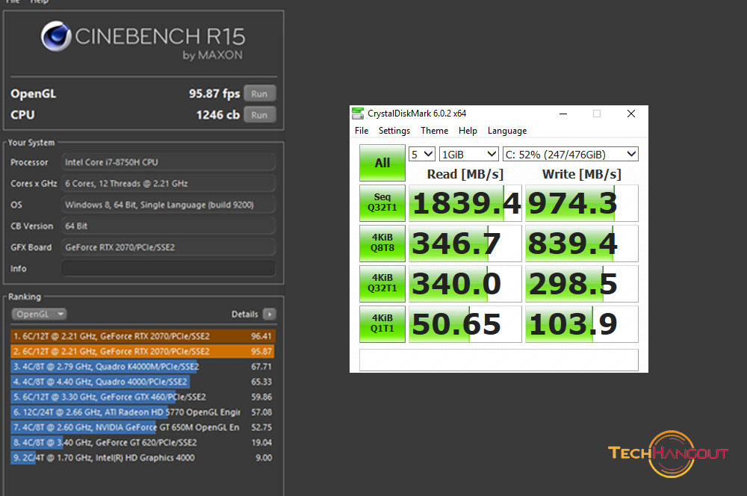Click the CPU score 1246 cb

pos(218,115)
